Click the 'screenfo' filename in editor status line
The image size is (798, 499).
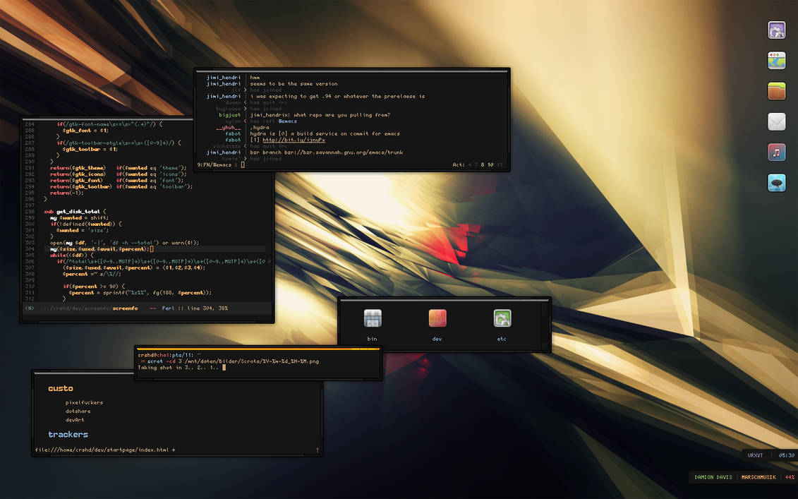pos(125,308)
